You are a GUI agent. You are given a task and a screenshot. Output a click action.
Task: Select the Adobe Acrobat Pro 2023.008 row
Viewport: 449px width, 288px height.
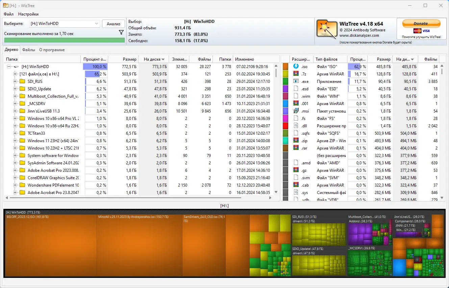pos(142,170)
